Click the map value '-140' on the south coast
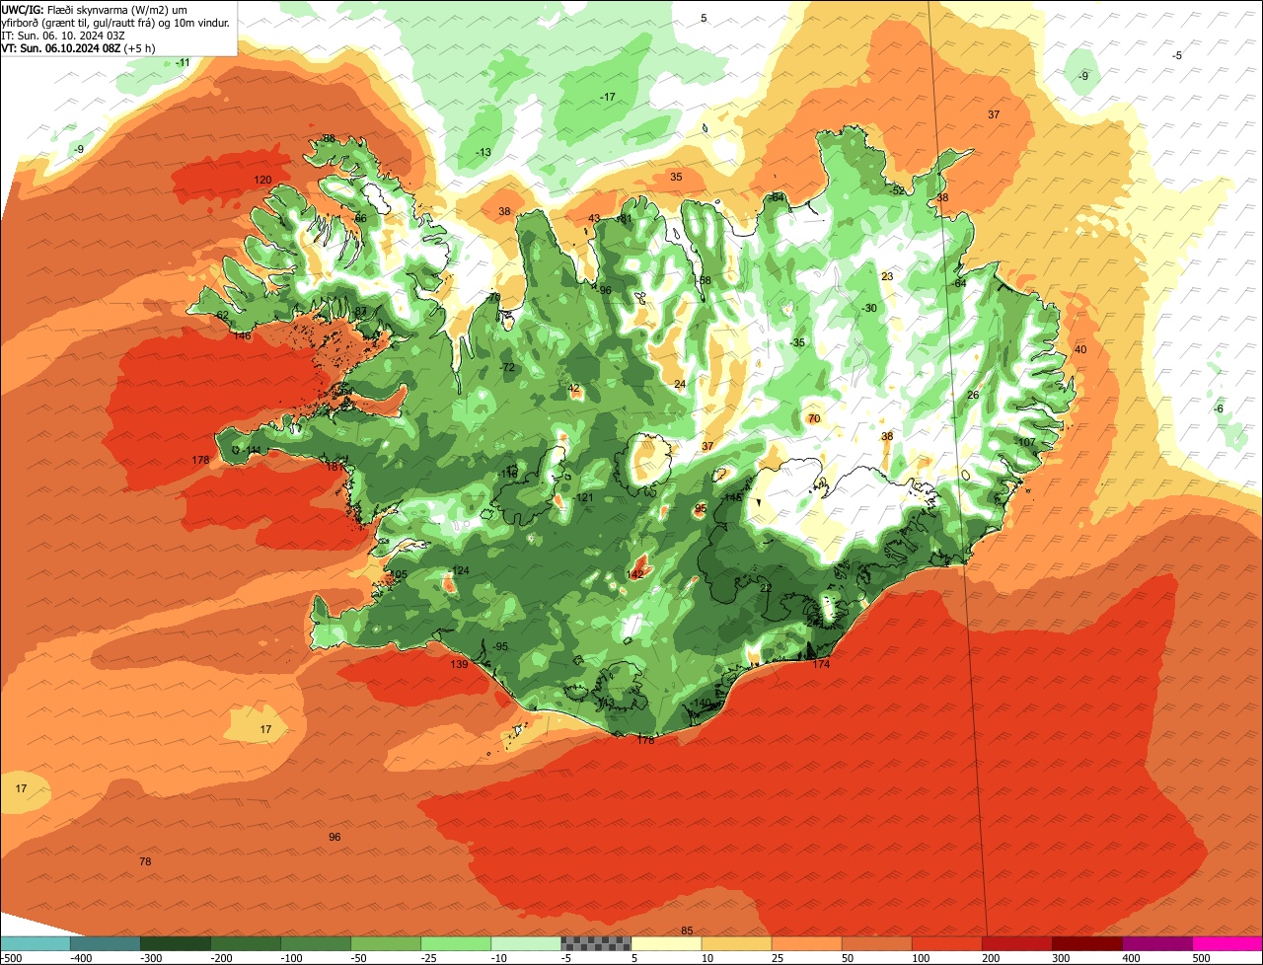The image size is (1263, 965). click(x=702, y=703)
